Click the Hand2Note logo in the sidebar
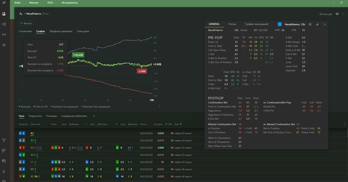Image resolution: width=348 pixels, height=182 pixels. click(4, 2)
